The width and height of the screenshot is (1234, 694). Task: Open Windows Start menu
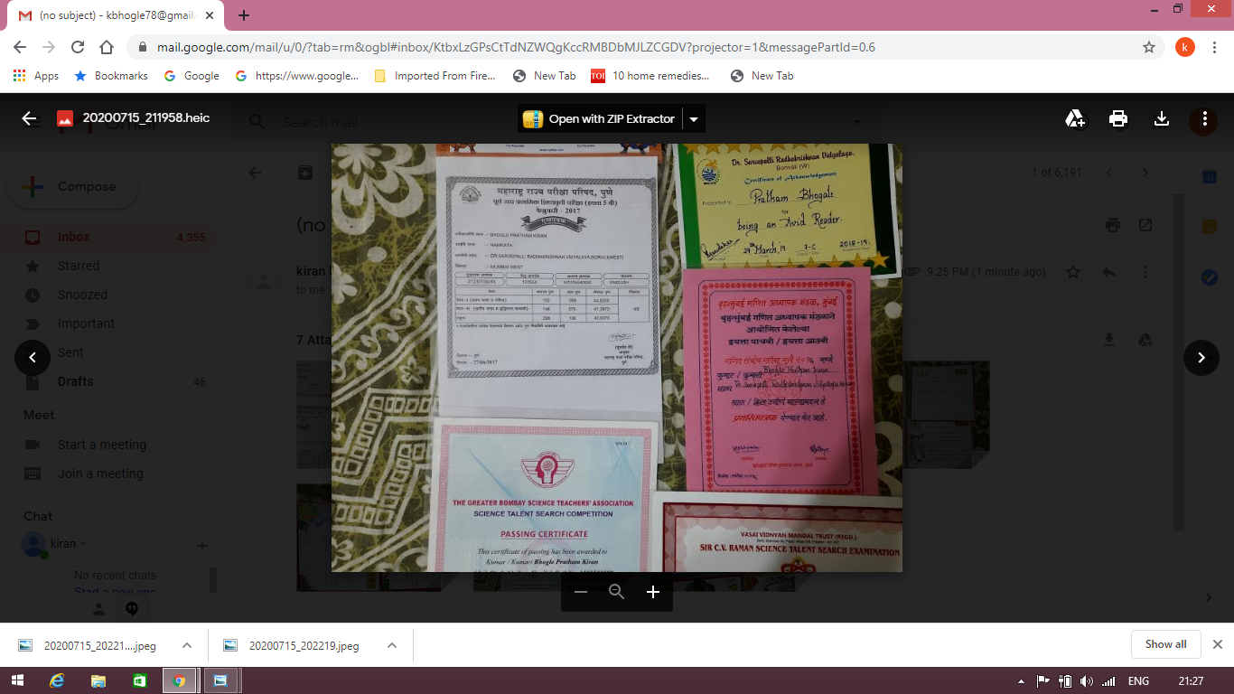coord(16,680)
